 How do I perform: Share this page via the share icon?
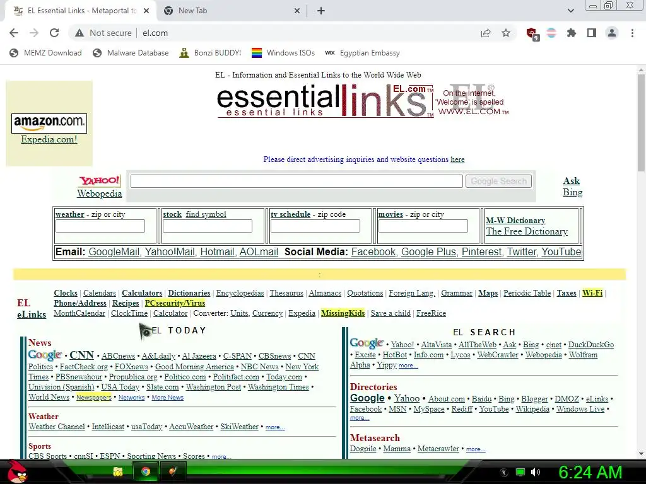click(x=486, y=33)
